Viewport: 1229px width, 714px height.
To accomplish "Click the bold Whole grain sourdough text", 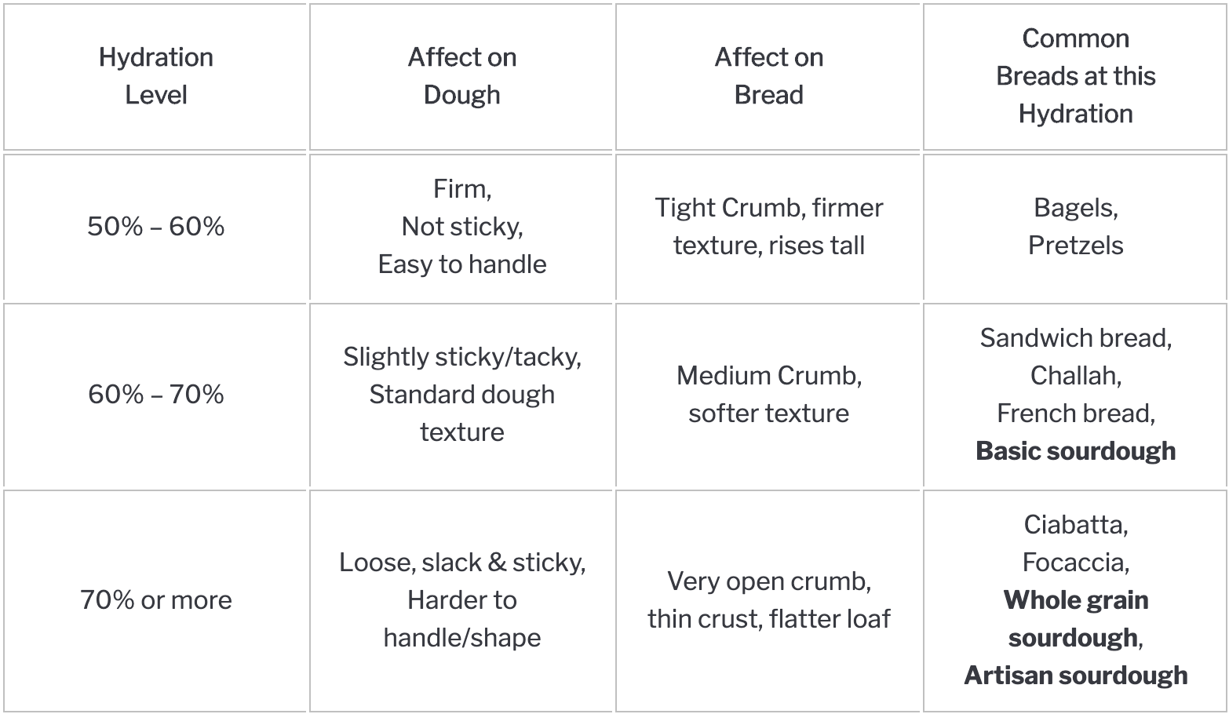I will pyautogui.click(x=1075, y=619).
